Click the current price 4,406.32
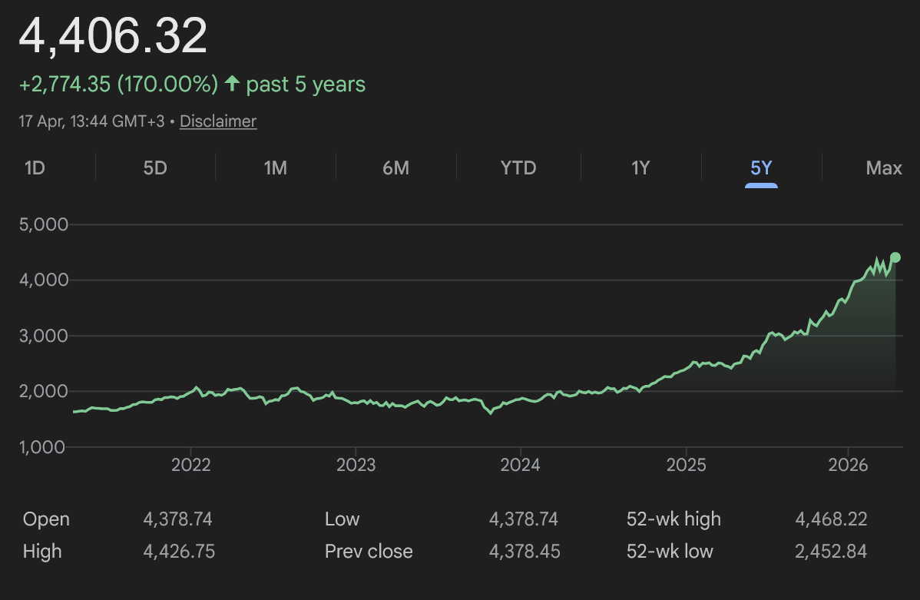This screenshot has height=600, width=920. [x=113, y=36]
